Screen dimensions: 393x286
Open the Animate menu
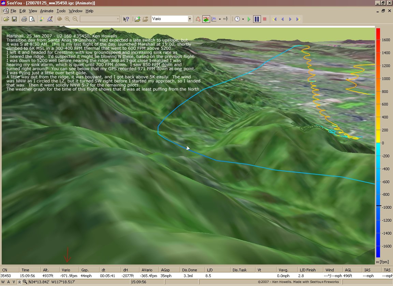(x=47, y=11)
